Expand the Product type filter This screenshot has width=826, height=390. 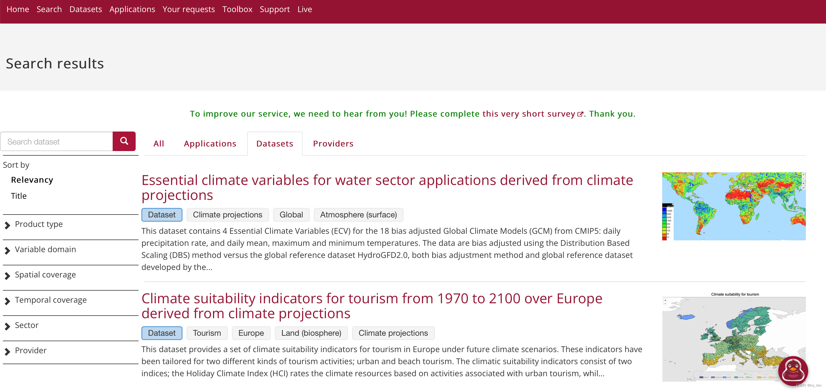pyautogui.click(x=39, y=224)
